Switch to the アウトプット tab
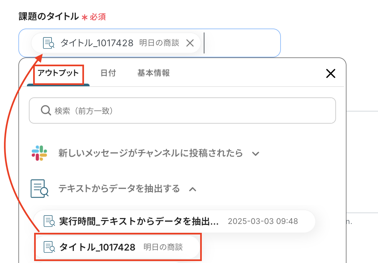The height and width of the screenshot is (263, 378). tap(58, 73)
